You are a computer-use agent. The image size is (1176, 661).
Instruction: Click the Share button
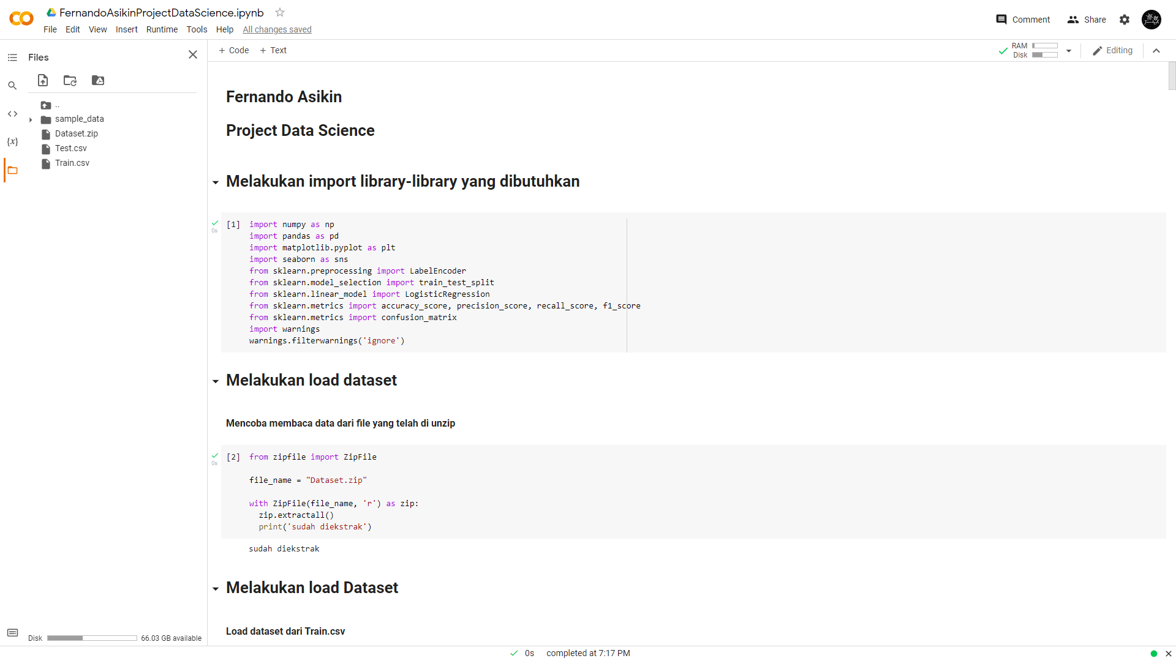[x=1087, y=20]
